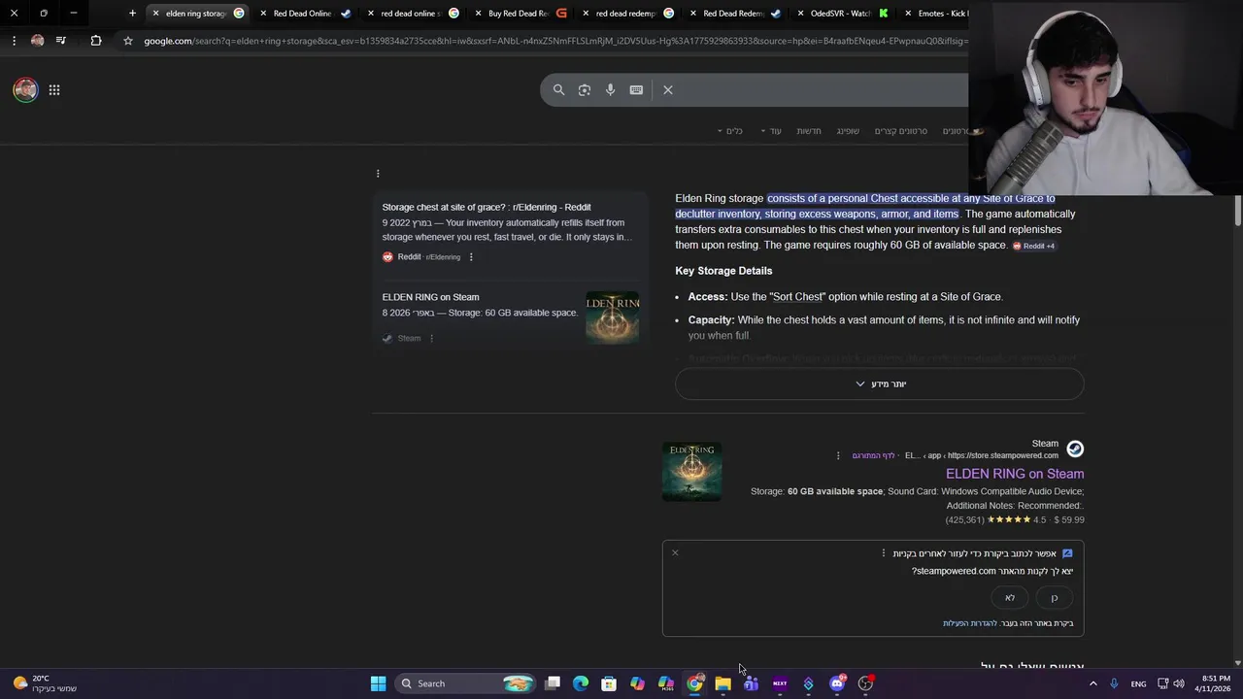Open File Explorer from the taskbar
The image size is (1243, 699).
722,683
